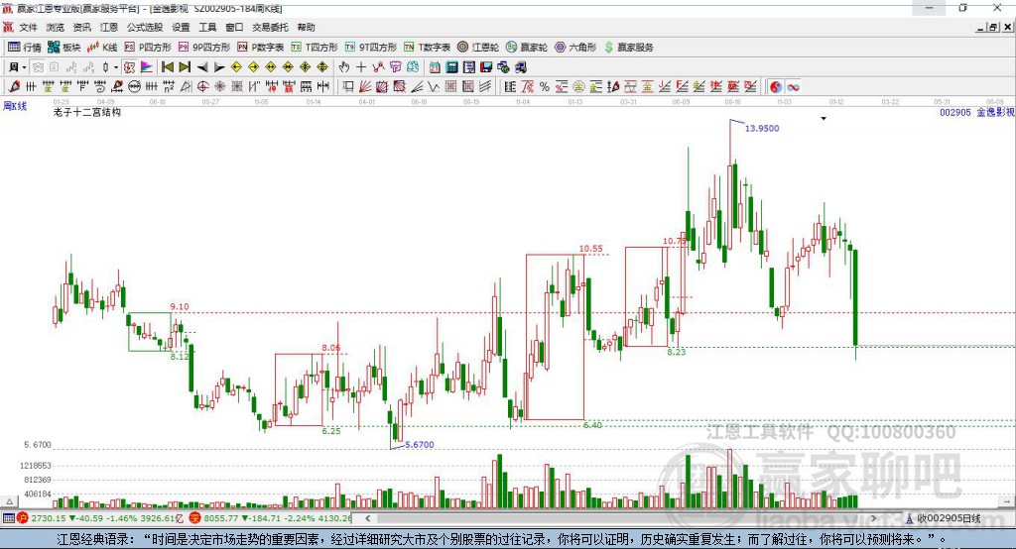
Task: Click the save floppy disk icon
Action: pos(486,67)
